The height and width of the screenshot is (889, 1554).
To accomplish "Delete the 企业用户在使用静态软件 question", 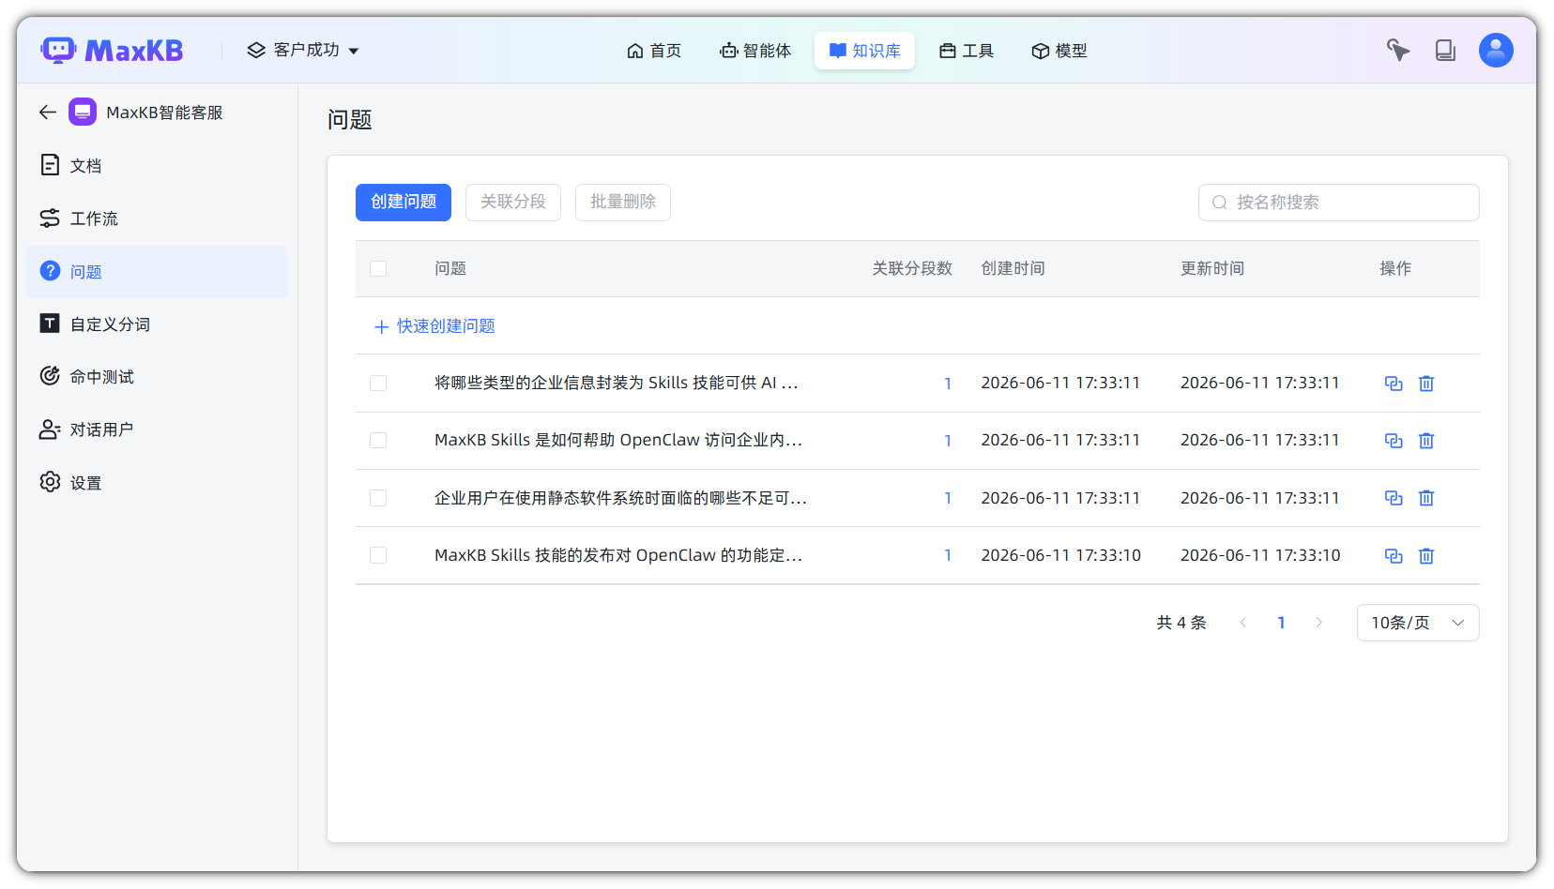I will click(1426, 498).
